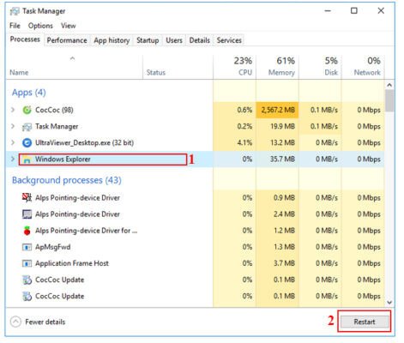Viewport: 404px width, 343px height.
Task: Open the View menu
Action: click(x=69, y=26)
